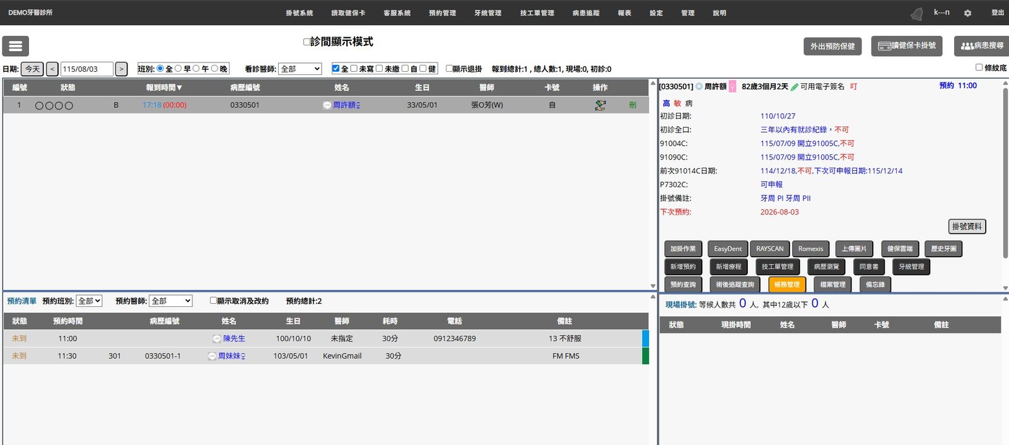Click the 外出預防保健 button
The width and height of the screenshot is (1009, 445).
pos(832,46)
